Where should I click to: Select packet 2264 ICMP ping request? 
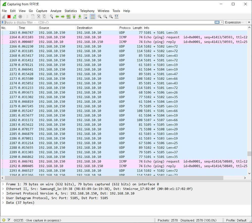(x=124, y=37)
